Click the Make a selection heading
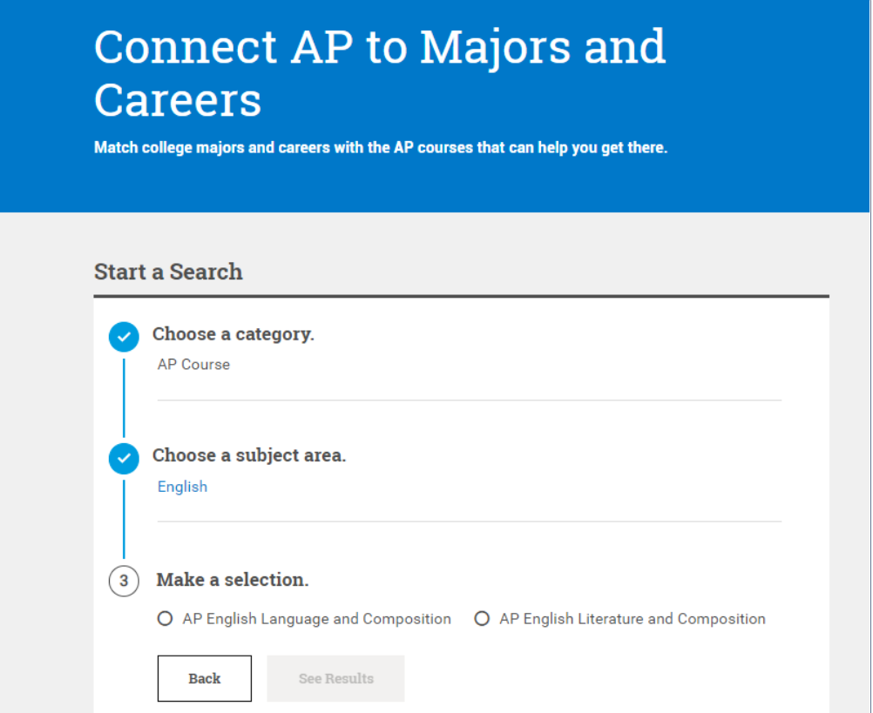Viewport: 873px width, 713px height. click(x=232, y=580)
